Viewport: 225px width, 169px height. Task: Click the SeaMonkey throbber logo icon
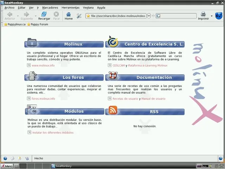pyautogui.click(x=219, y=16)
